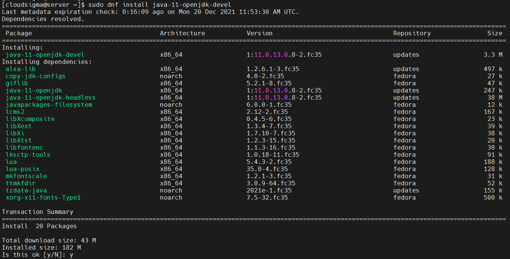The height and width of the screenshot is (259, 510).
Task: Click the 'Is this ok [y/N]' prompt
Action: [38, 255]
